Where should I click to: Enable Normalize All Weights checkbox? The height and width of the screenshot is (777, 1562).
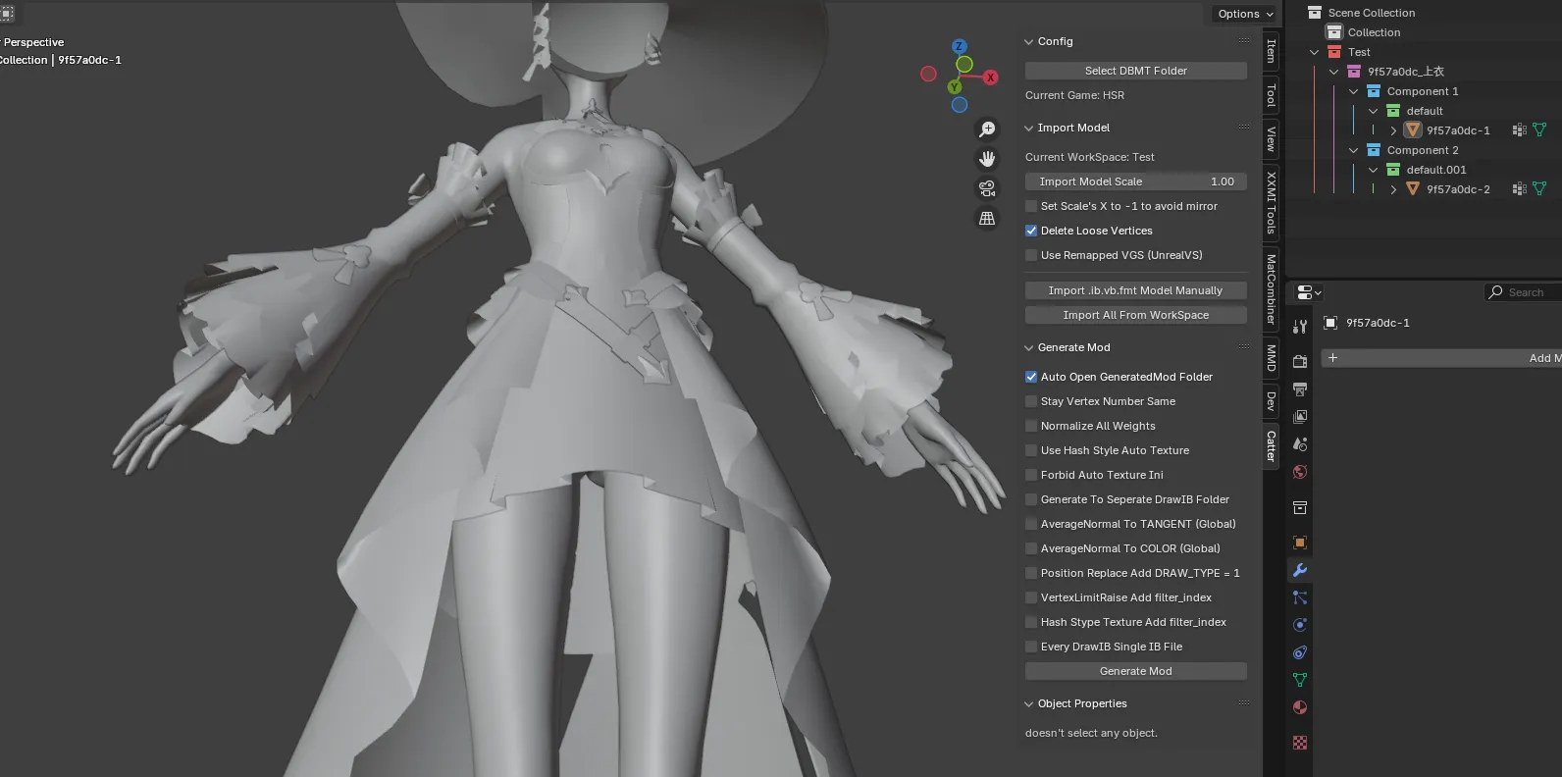tap(1031, 426)
